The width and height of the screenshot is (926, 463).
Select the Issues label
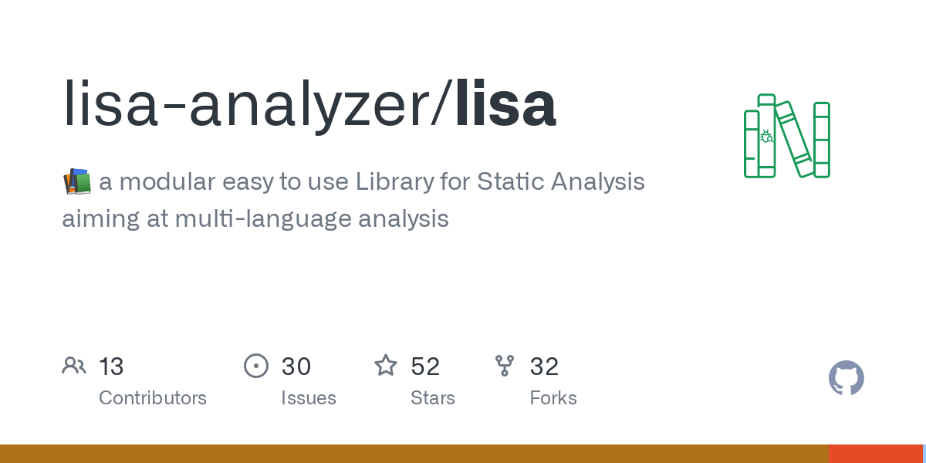pos(309,398)
